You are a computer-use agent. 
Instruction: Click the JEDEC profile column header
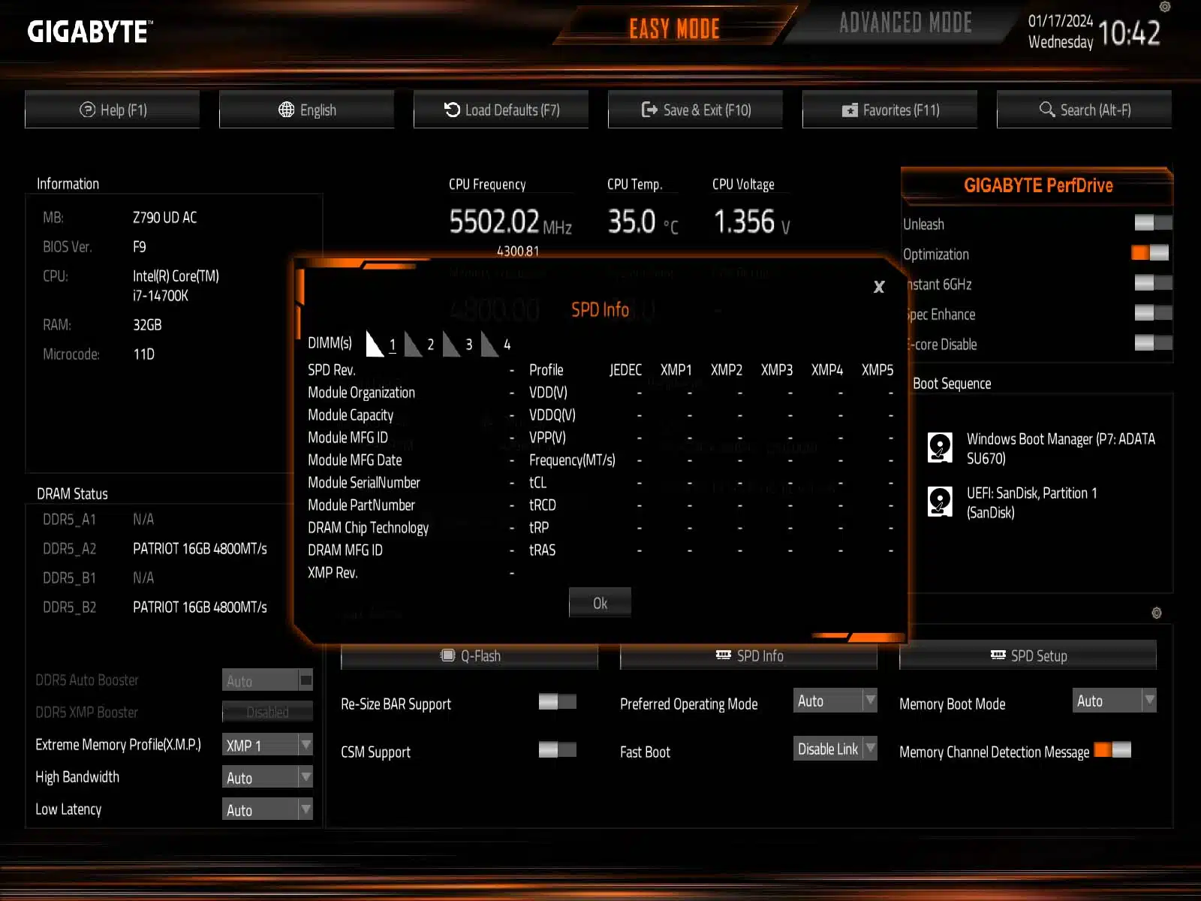(625, 370)
